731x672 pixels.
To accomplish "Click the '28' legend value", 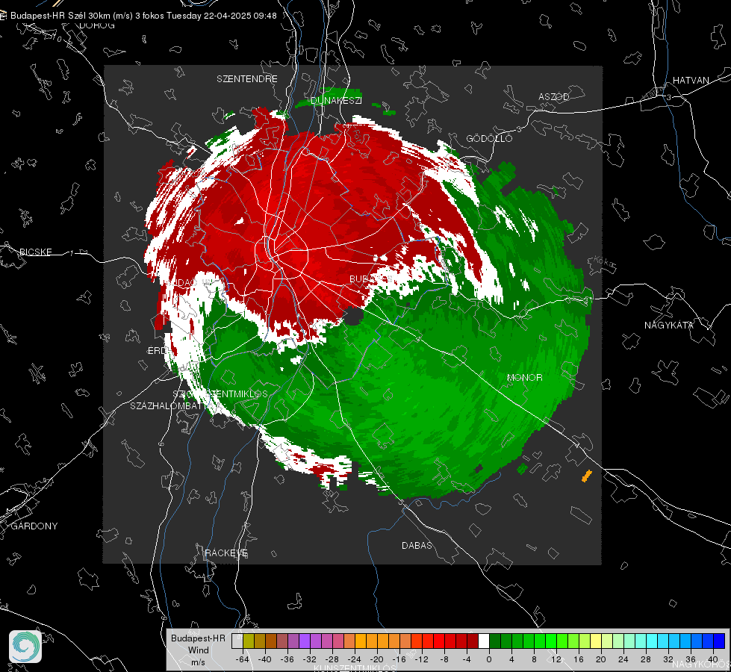I will click(x=646, y=659).
